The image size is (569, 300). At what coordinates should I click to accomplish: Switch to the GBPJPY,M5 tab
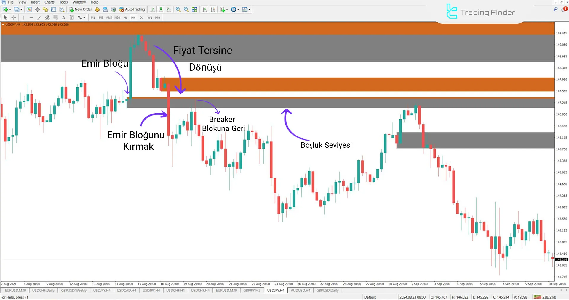[x=252, y=291]
